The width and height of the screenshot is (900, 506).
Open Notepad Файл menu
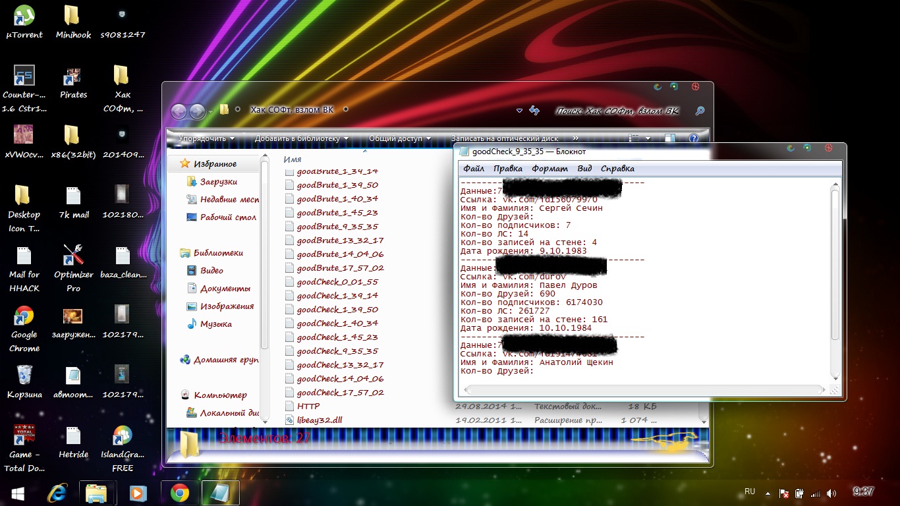(x=474, y=169)
